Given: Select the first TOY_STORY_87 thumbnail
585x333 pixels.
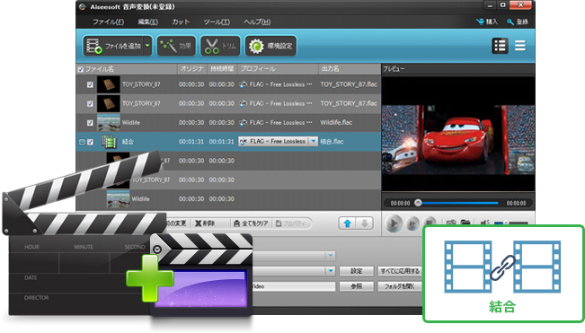Looking at the screenshot, I should 108,84.
